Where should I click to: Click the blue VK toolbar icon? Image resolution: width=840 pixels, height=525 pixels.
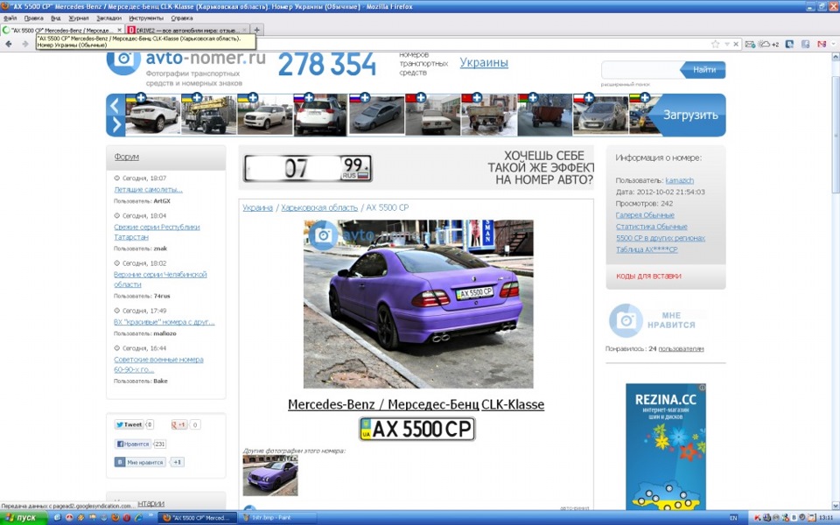tap(789, 44)
